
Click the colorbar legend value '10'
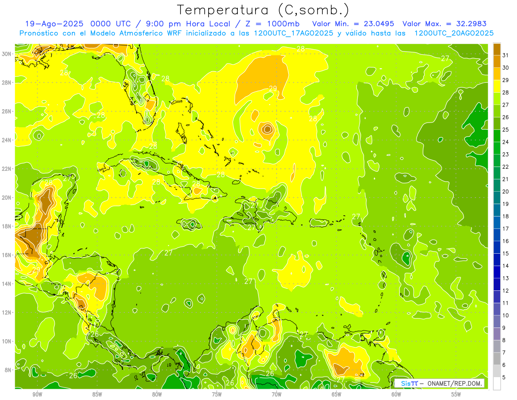click(x=506, y=315)
